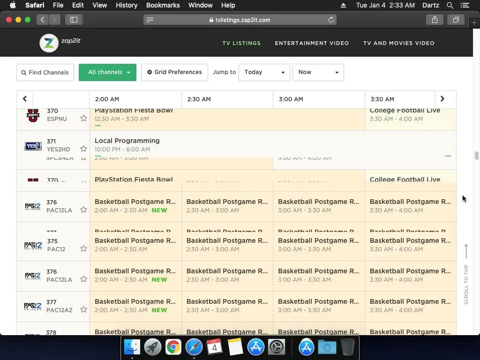Click the PAC12AZ channel 377 logo
The width and height of the screenshot is (480, 360).
click(x=33, y=307)
